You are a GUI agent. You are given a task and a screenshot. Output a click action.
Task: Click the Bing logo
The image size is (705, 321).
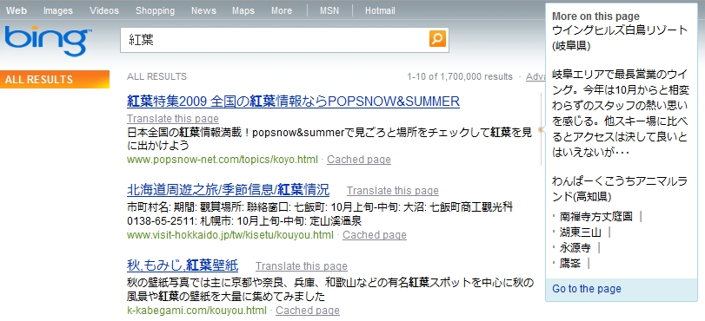pyautogui.click(x=48, y=41)
